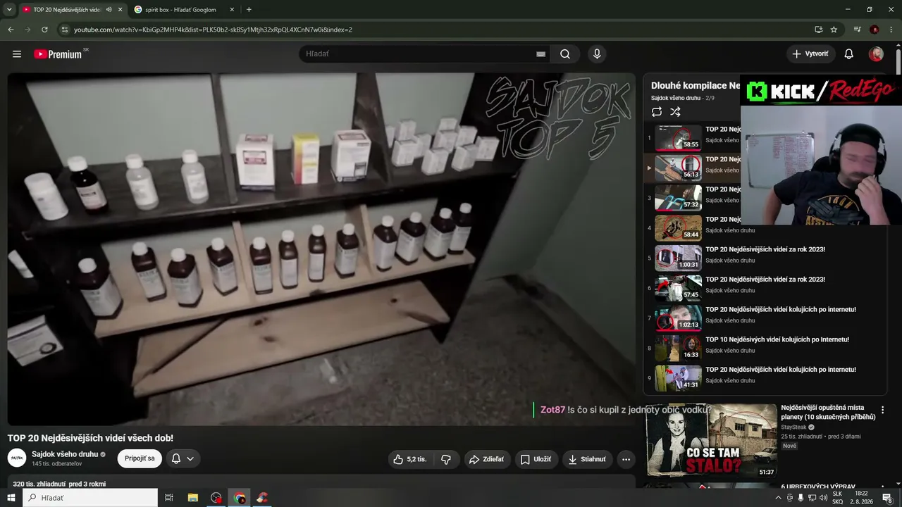This screenshot has height=507, width=902.
Task: Open the Sajdok všeho druhu channel name link
Action: (65, 454)
